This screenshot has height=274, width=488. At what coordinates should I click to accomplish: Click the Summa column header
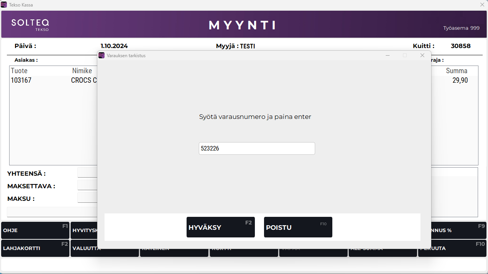click(x=456, y=71)
